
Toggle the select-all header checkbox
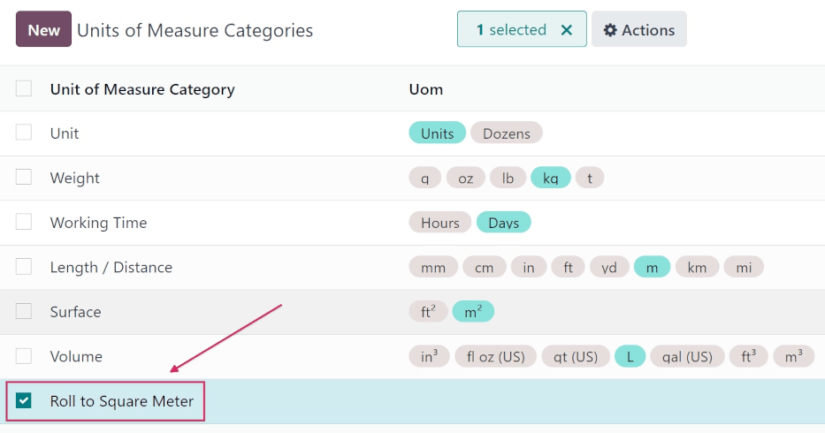tap(24, 88)
